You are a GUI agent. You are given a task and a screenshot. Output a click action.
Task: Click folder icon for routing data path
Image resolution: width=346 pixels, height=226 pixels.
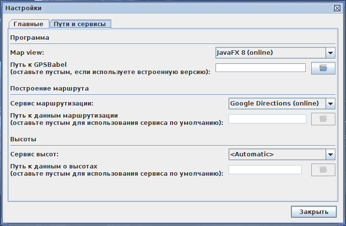[x=323, y=119]
